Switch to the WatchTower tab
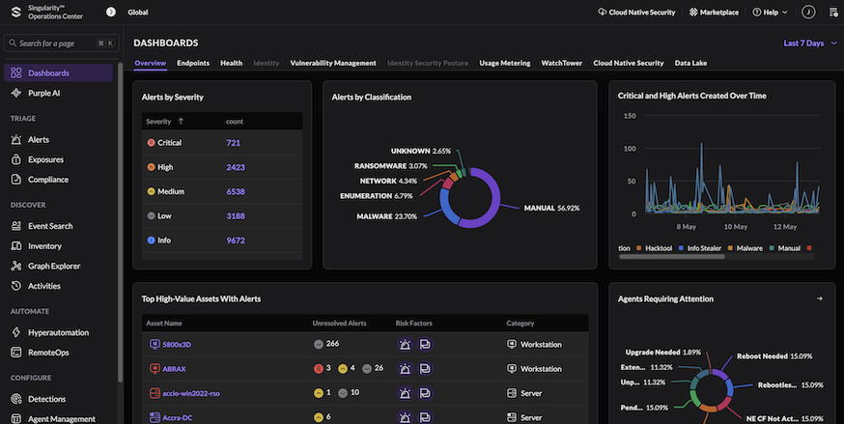The width and height of the screenshot is (844, 424). click(x=561, y=63)
